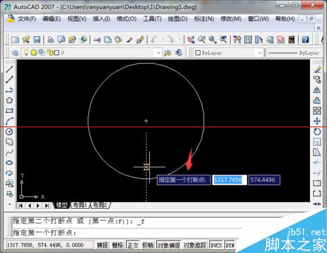Expand the Undo history arrow
Screen dimensions: 327x253
coord(163,40)
